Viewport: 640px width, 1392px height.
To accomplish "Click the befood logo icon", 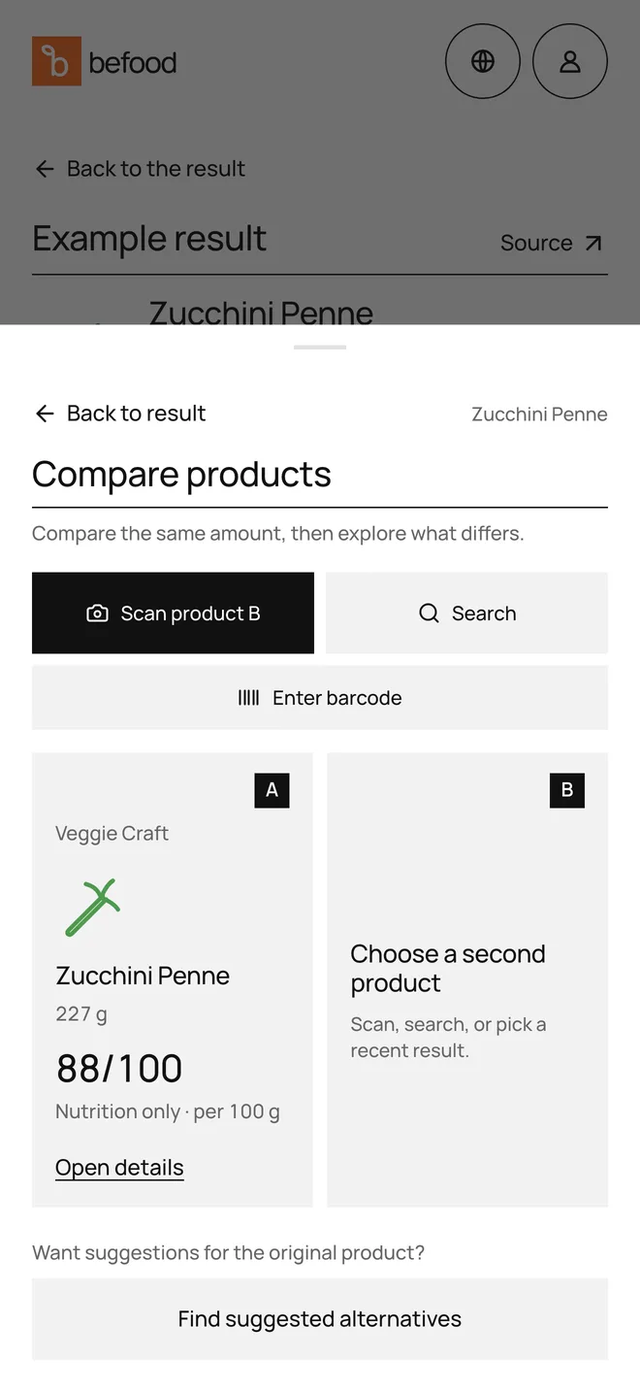I will [56, 61].
